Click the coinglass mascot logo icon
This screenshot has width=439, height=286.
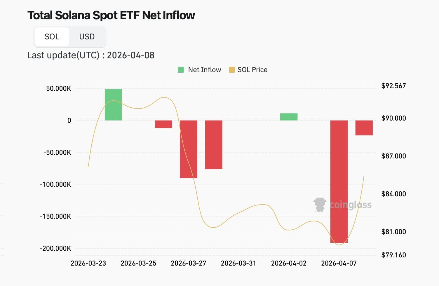point(320,204)
